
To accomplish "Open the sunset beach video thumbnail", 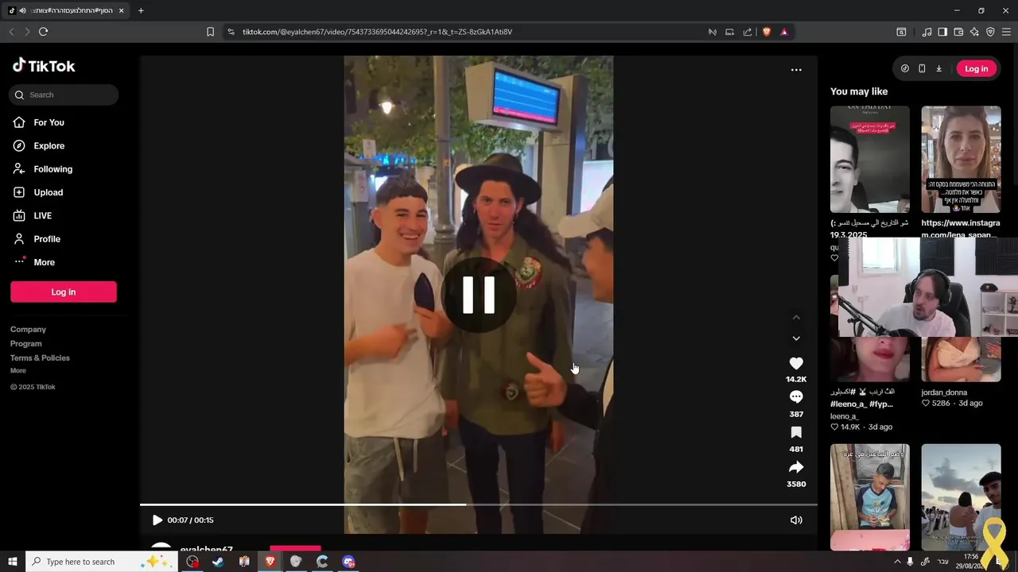I will 961,497.
